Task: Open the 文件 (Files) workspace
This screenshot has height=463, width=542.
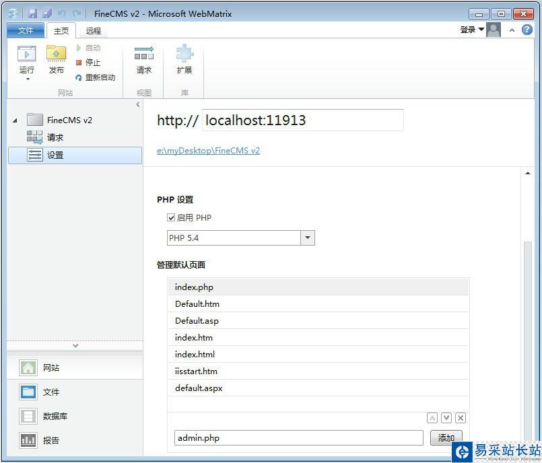Action: [x=75, y=392]
